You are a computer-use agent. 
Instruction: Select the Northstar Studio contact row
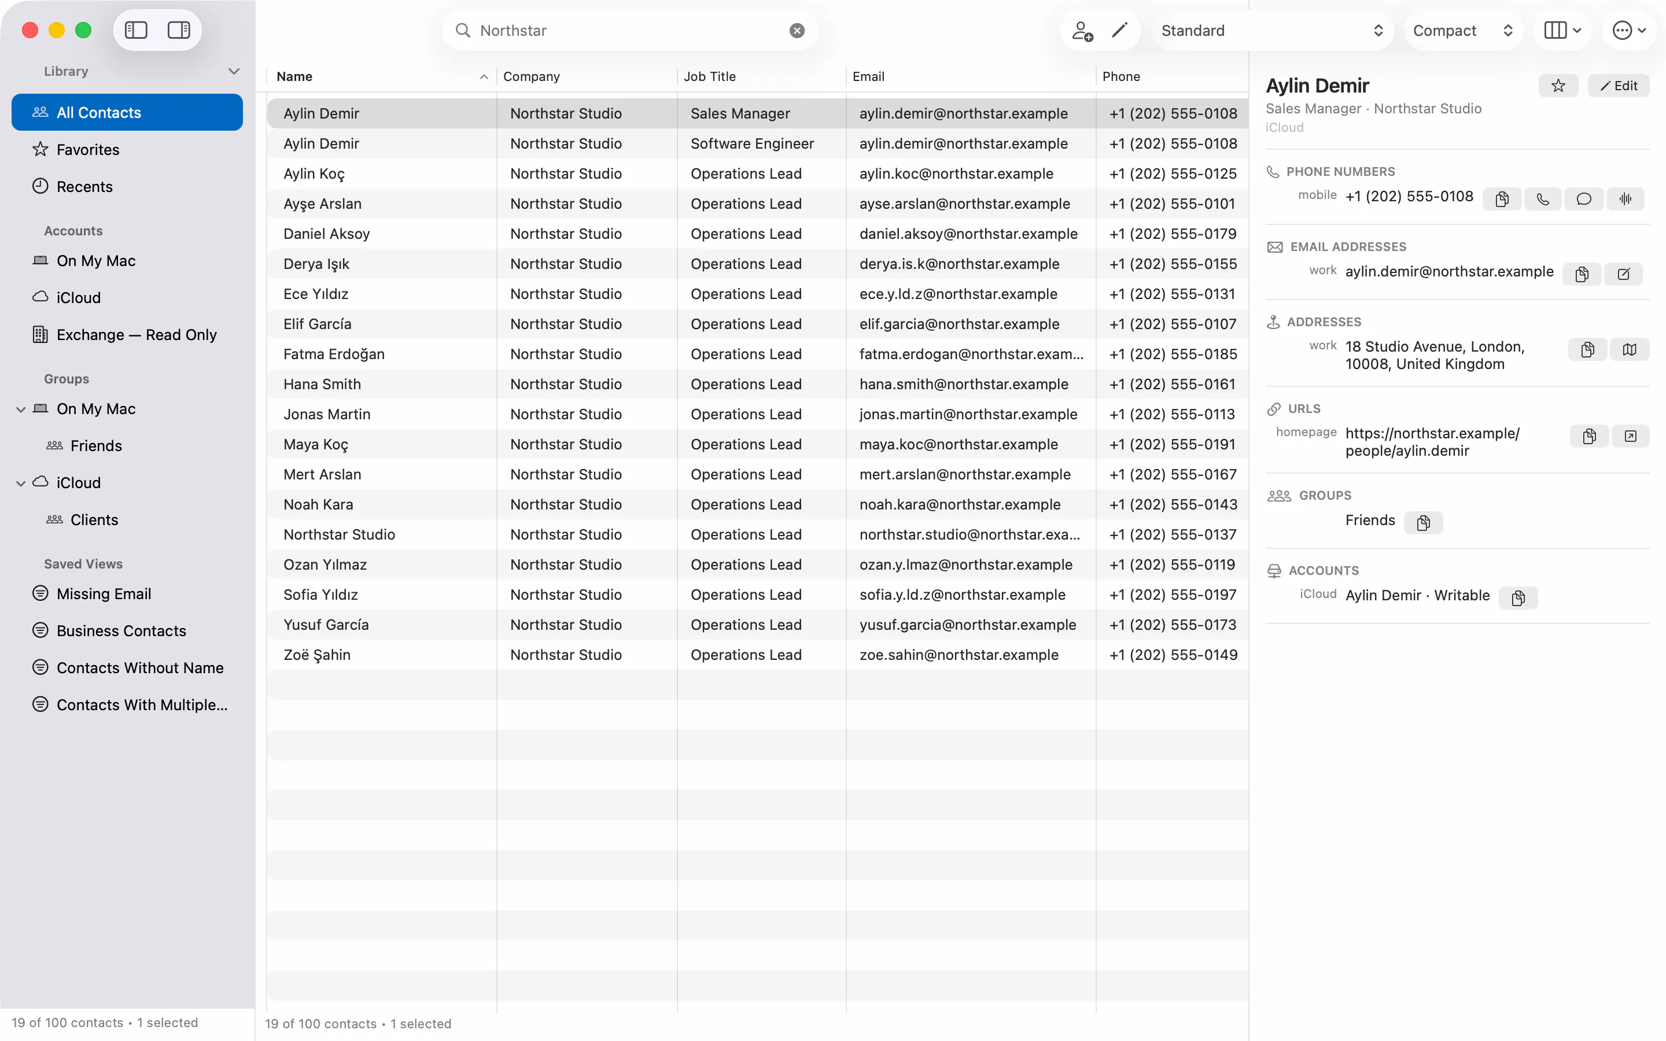coord(757,534)
